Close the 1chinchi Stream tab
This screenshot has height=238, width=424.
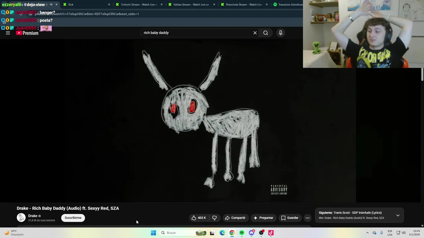pos(162,5)
